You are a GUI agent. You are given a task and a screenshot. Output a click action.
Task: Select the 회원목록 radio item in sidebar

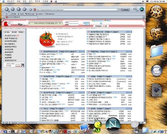(x=3, y=57)
